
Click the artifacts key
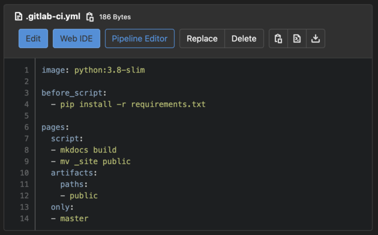point(72,173)
